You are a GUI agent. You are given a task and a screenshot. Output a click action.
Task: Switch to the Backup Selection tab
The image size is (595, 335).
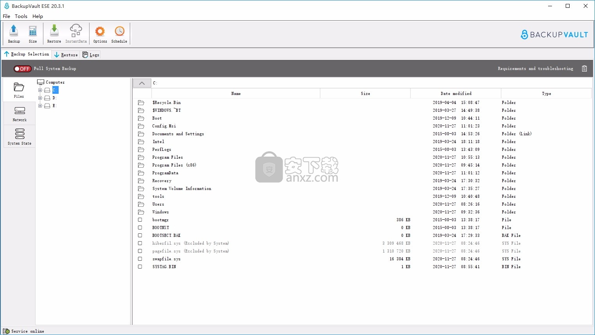[27, 54]
